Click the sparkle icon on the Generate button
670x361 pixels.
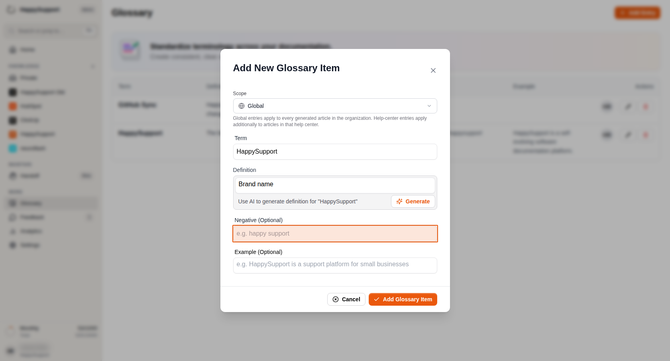(x=399, y=201)
